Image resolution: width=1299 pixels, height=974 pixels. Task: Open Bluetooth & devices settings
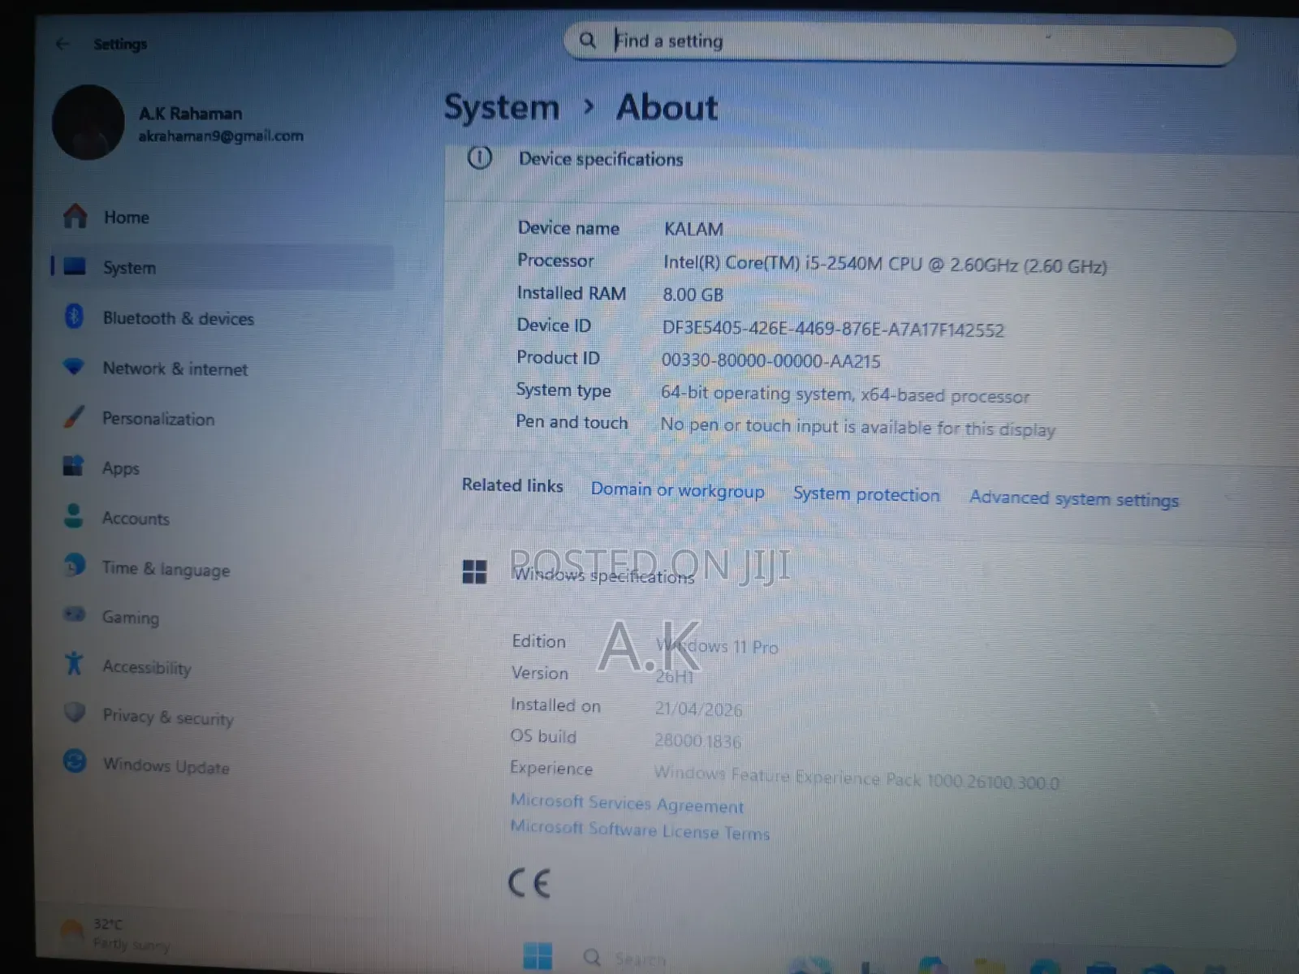[x=222, y=317]
